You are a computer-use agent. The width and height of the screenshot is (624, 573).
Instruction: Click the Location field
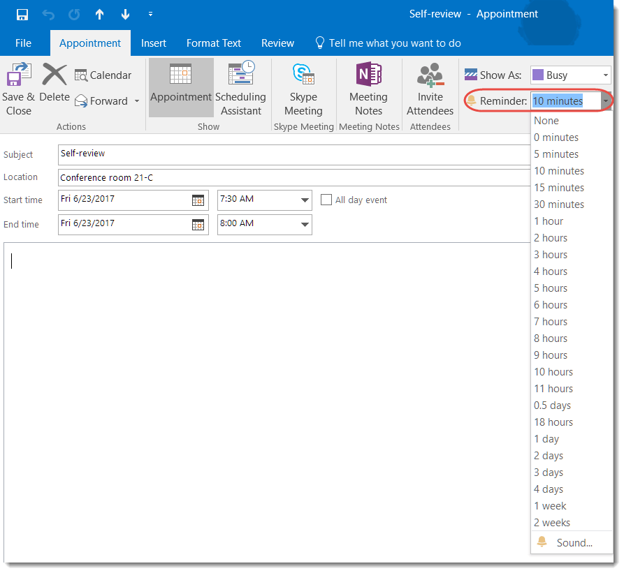[210, 177]
